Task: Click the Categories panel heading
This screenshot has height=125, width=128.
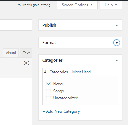Action: tap(52, 60)
